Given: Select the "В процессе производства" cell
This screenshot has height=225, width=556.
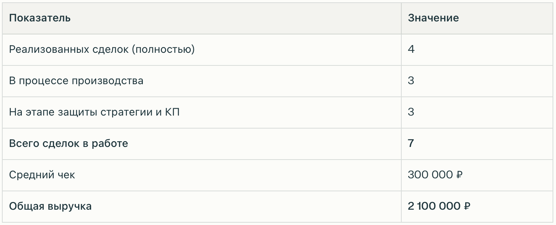Looking at the screenshot, I should (76, 81).
